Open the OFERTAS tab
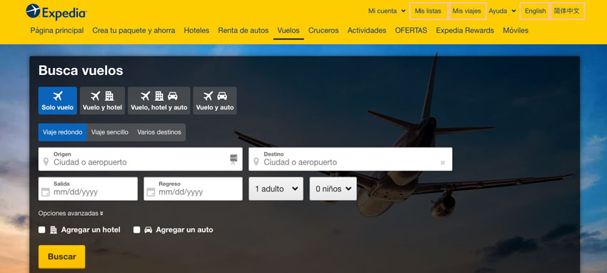The height and width of the screenshot is (273, 607). (411, 30)
